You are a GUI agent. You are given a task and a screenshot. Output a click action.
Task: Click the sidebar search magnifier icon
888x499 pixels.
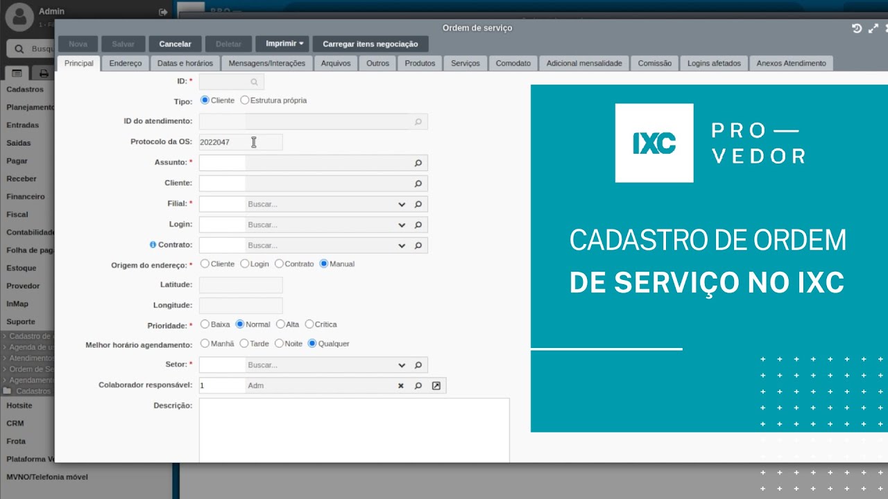click(x=20, y=49)
